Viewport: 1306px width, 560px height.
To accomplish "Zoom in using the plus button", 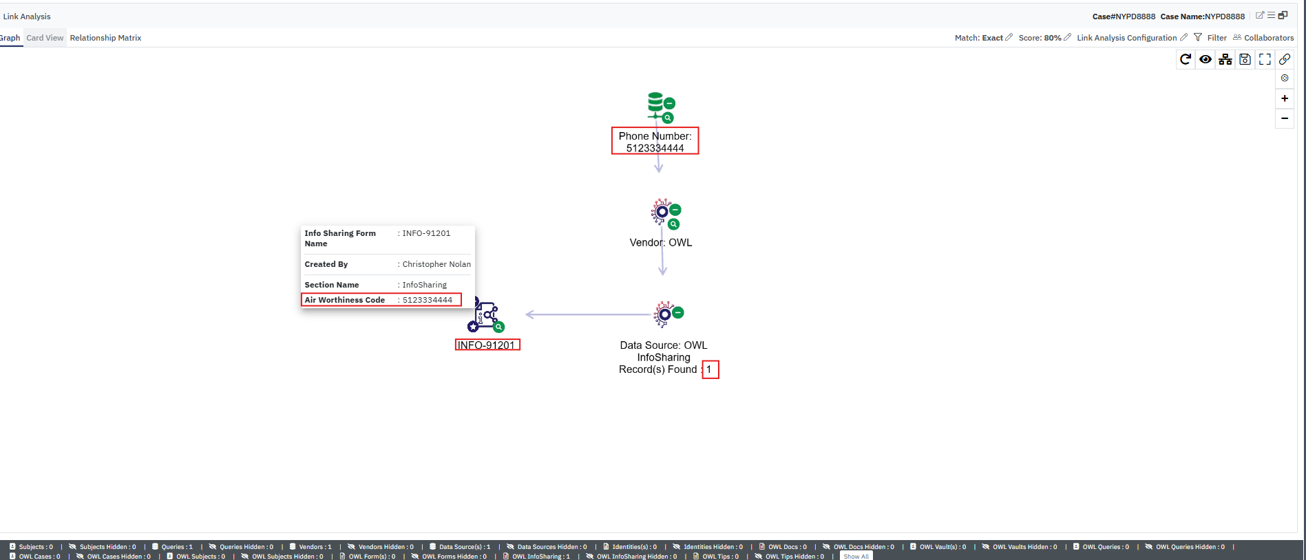I will [x=1285, y=98].
